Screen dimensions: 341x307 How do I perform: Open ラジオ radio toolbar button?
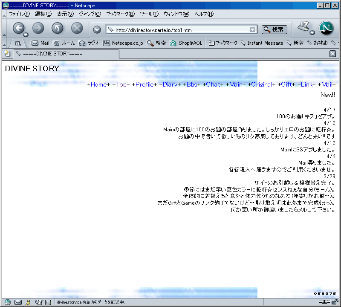[89, 43]
